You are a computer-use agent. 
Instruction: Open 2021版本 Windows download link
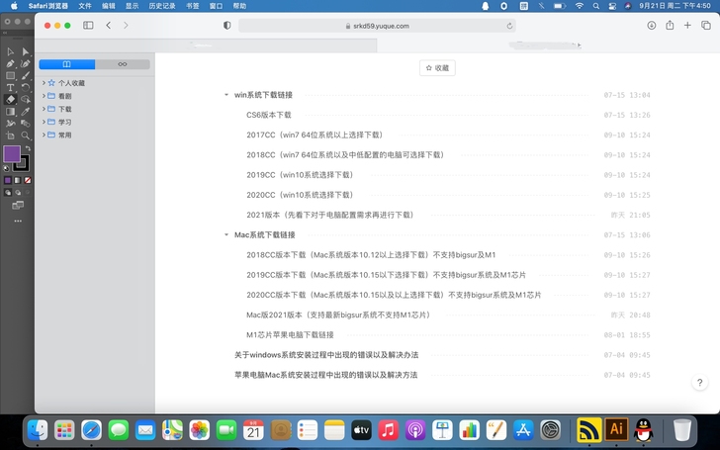[330, 215]
